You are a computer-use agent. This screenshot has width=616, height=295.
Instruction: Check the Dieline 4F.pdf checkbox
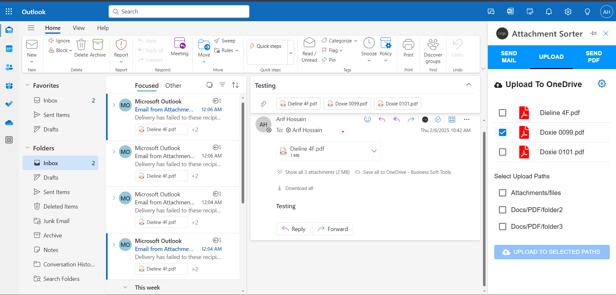(503, 113)
